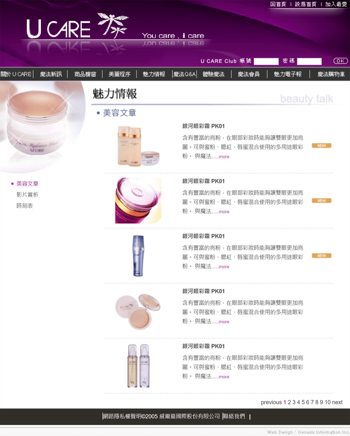Open the 魅力情報 menu item

click(154, 74)
